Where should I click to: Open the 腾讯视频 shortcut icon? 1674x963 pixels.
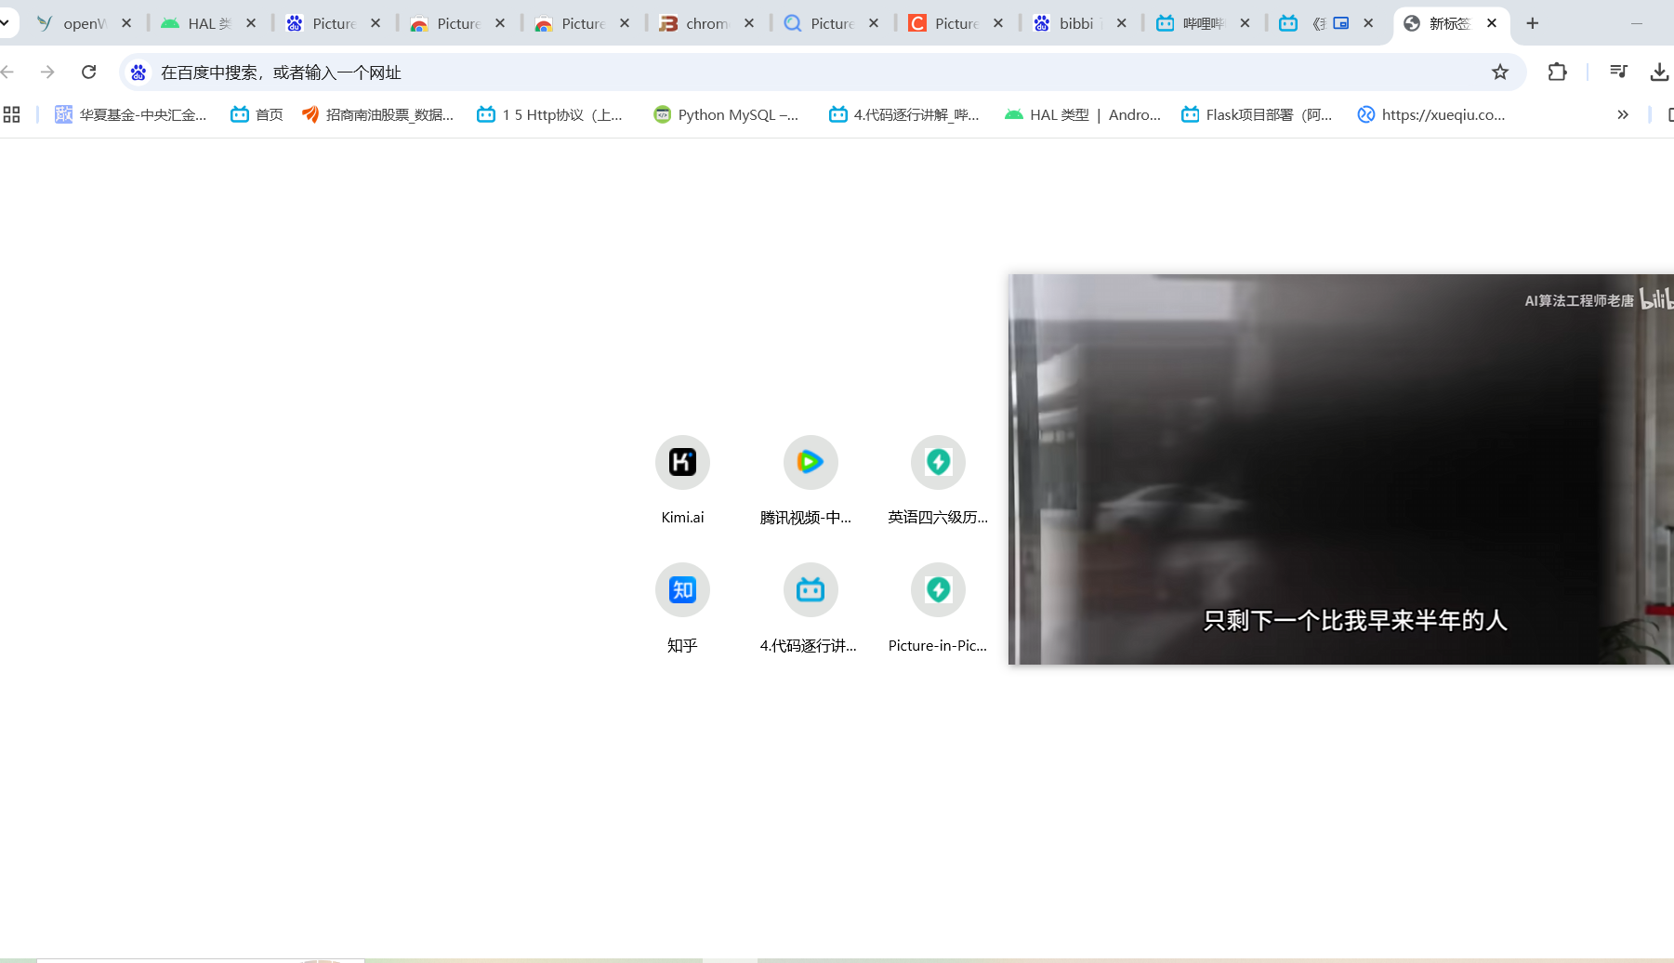point(810,462)
